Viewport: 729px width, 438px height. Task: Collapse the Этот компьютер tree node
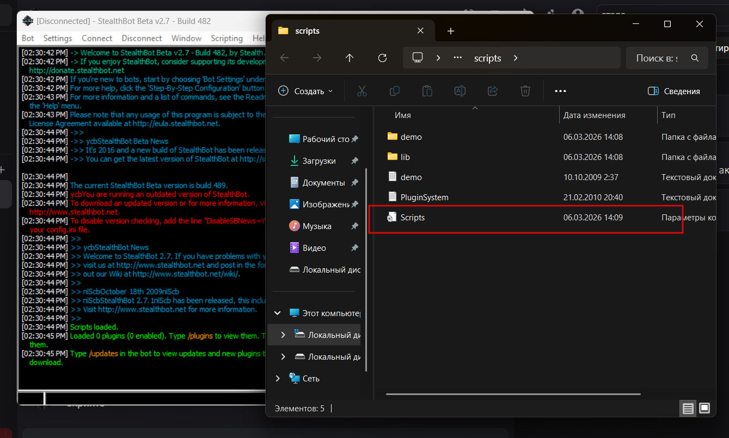coord(278,313)
